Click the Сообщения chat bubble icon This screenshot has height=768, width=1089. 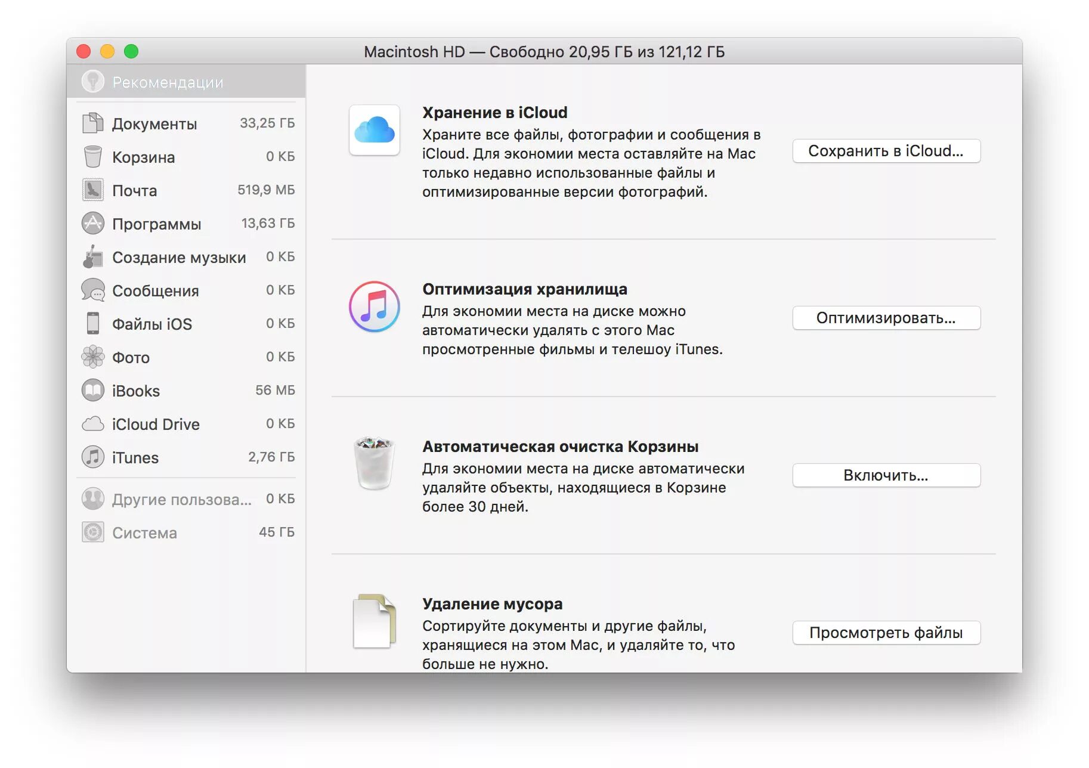pos(92,290)
